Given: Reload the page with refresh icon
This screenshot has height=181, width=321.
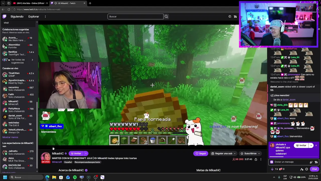Looking at the screenshot, I should point(9,9).
